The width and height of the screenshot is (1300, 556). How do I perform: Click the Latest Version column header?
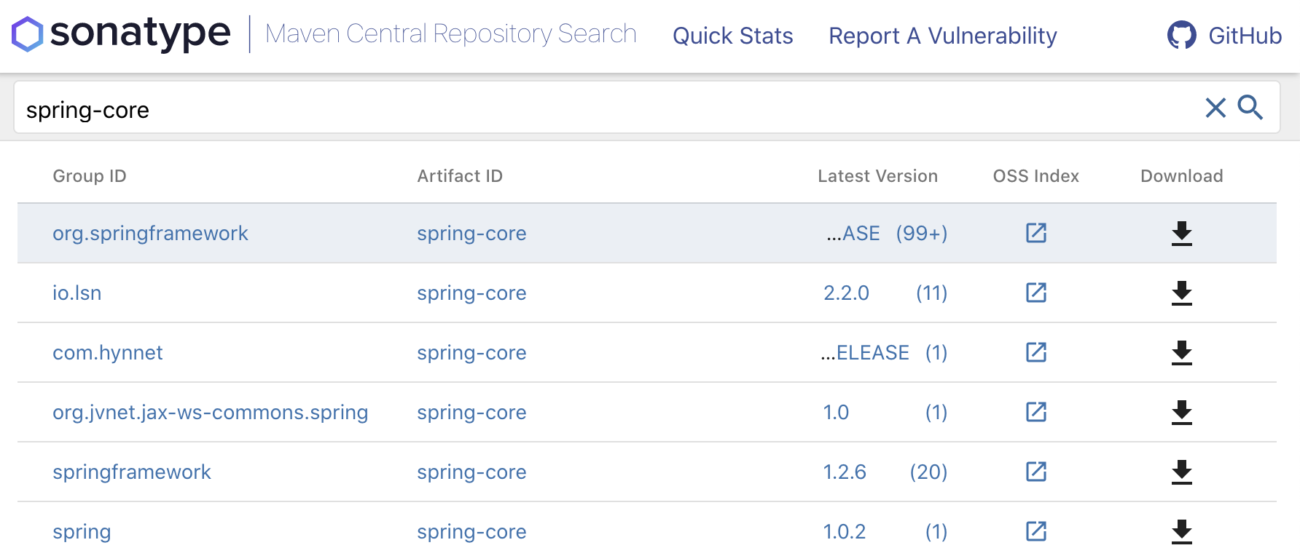coord(877,176)
